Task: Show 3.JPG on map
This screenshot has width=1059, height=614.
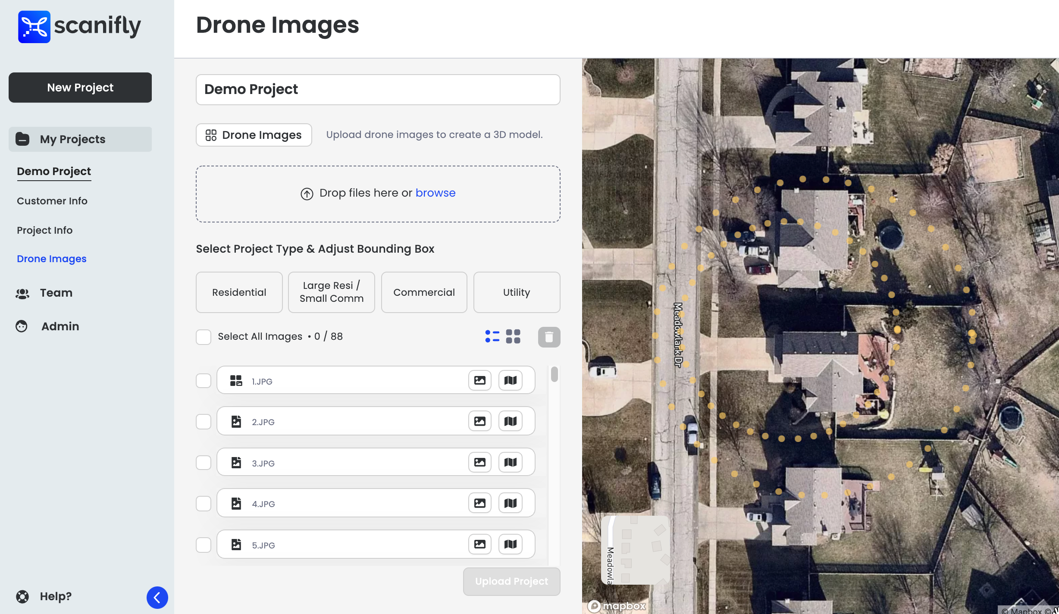Action: (x=511, y=462)
